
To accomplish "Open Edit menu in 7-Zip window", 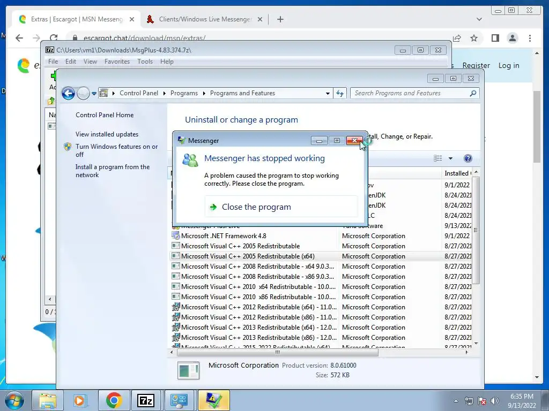I will tap(70, 62).
